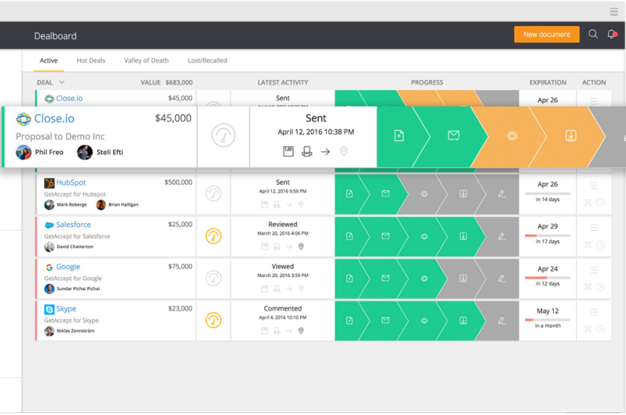Open the enlarged Close.io deal link
Viewport: 626px width, 415px height.
tap(54, 118)
